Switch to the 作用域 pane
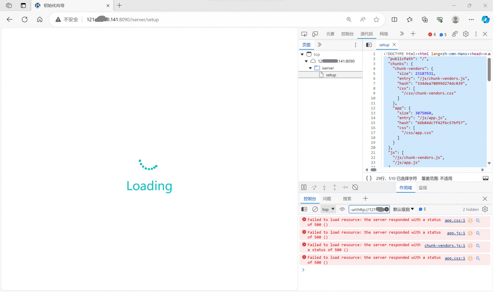 pos(406,188)
